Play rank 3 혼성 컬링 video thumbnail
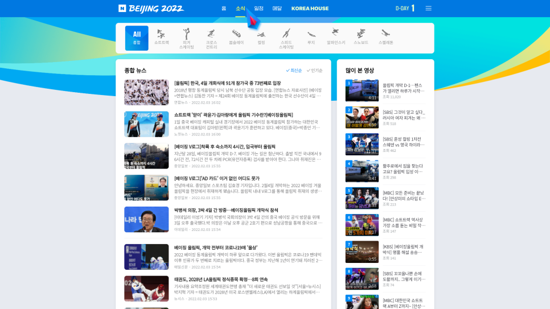The image size is (550, 309). (x=362, y=144)
